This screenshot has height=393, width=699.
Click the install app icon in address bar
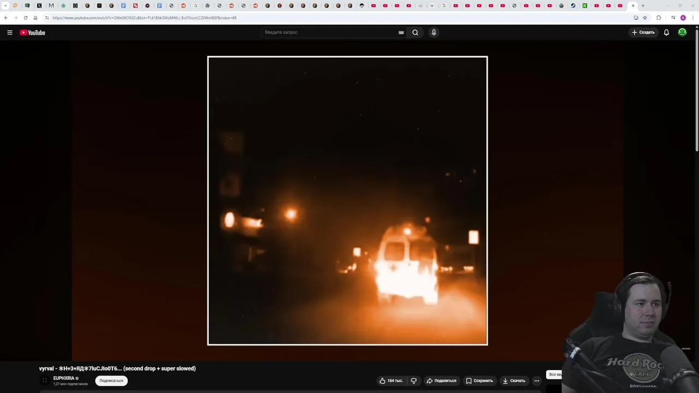tap(636, 18)
